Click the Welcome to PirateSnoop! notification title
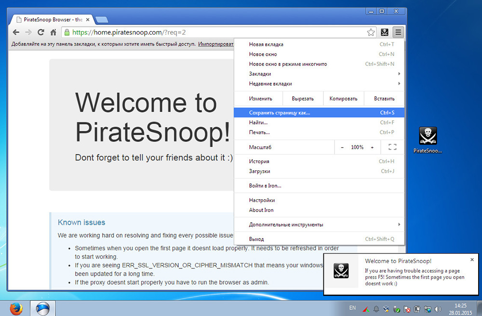This screenshot has height=316, width=482. pos(398,261)
